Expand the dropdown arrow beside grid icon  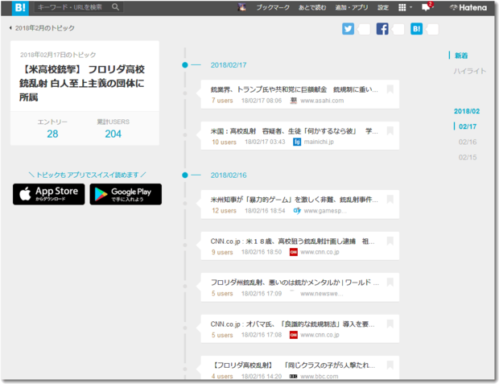click(410, 7)
